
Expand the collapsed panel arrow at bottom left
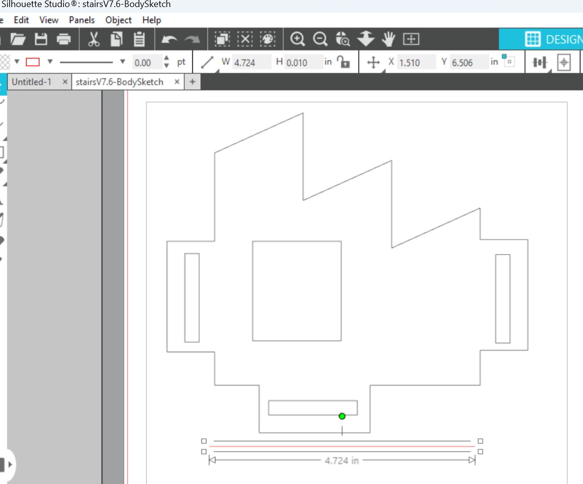tap(10, 464)
